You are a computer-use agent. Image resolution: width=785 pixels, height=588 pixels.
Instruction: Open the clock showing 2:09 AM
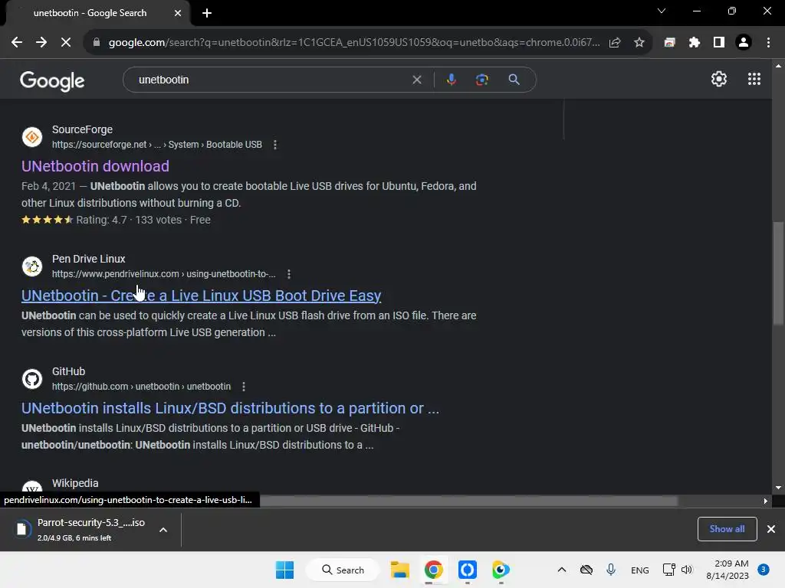[728, 570]
